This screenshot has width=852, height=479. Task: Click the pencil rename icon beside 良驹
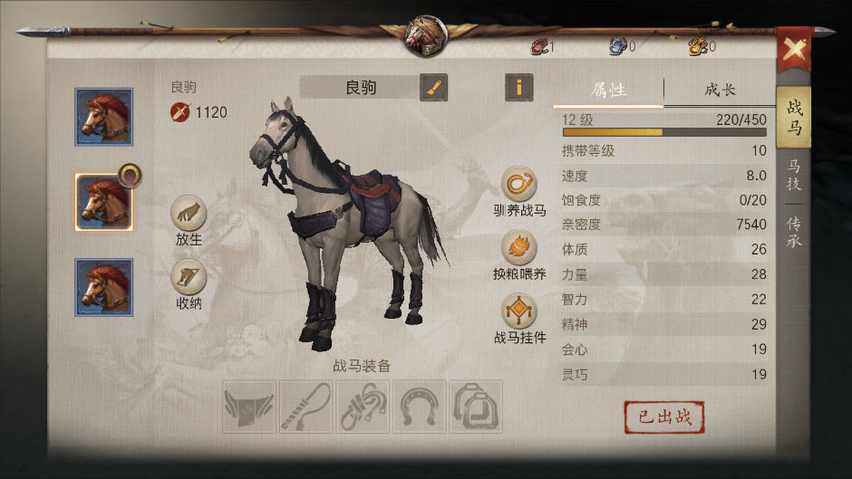[433, 88]
